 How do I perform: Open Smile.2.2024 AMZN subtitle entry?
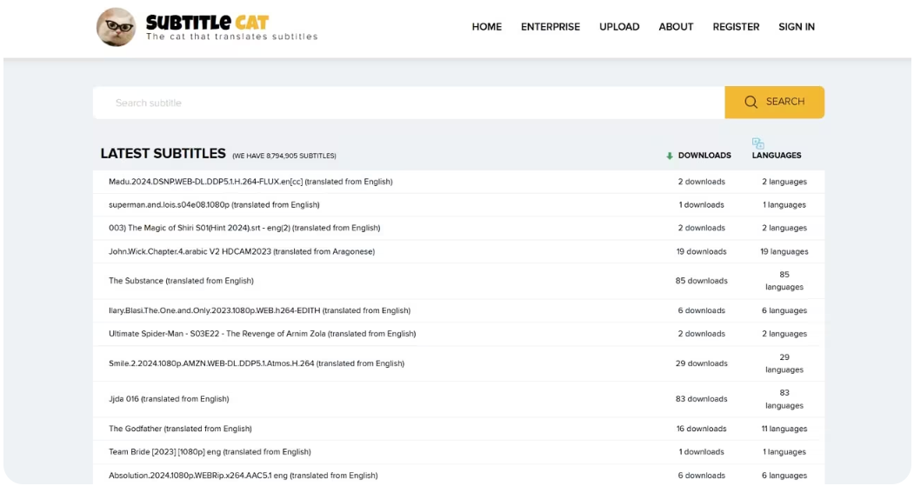(256, 363)
